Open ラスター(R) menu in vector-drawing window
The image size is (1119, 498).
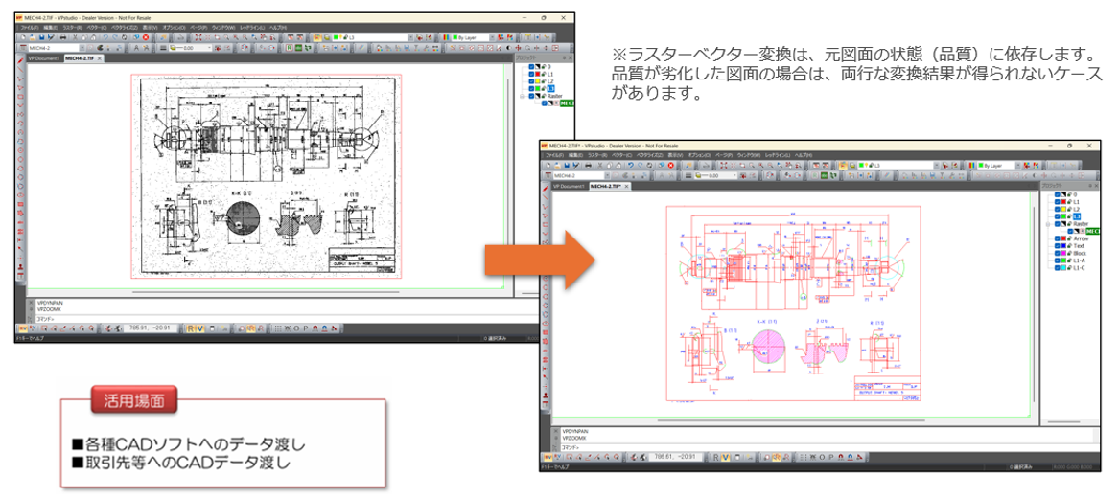point(597,155)
